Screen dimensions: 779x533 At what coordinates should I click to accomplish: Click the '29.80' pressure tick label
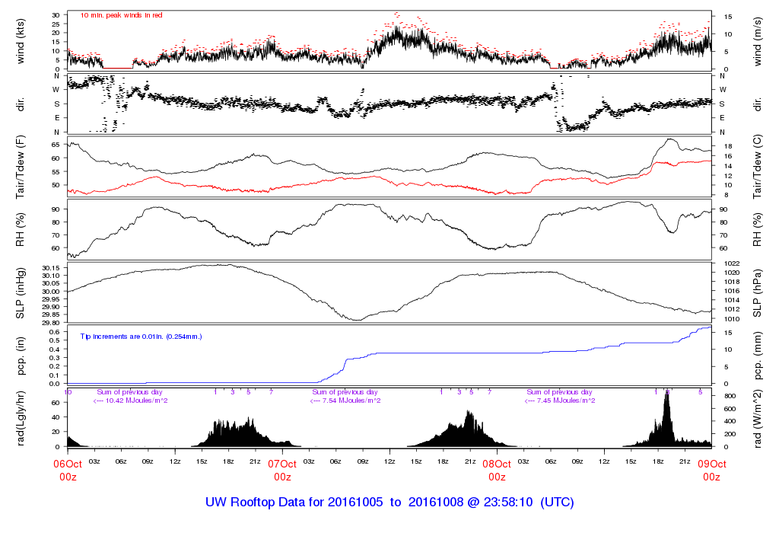51,323
